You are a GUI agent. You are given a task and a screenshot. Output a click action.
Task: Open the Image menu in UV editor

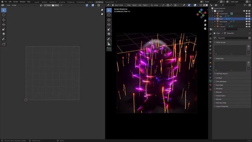[14, 5]
